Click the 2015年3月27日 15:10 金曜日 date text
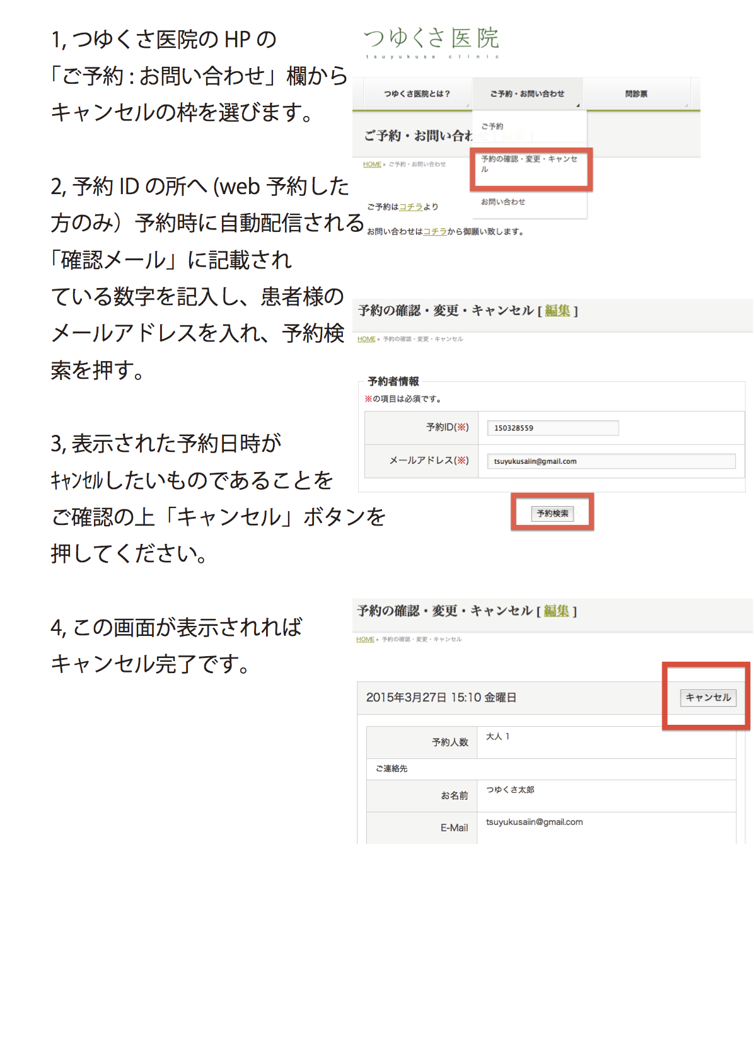Viewport: 754px width, 1062px height. click(441, 698)
